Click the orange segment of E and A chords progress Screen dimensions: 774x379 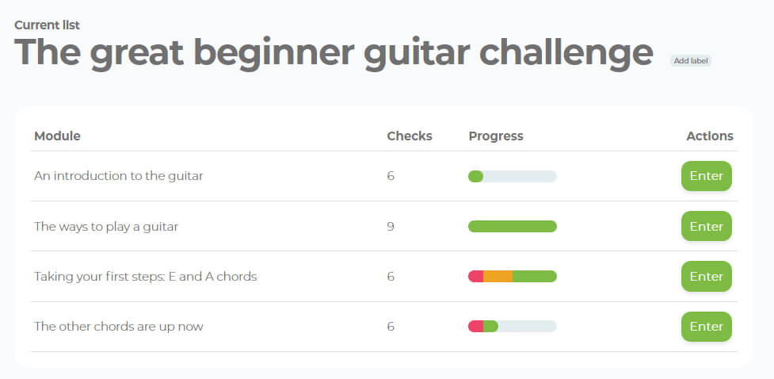pos(498,276)
